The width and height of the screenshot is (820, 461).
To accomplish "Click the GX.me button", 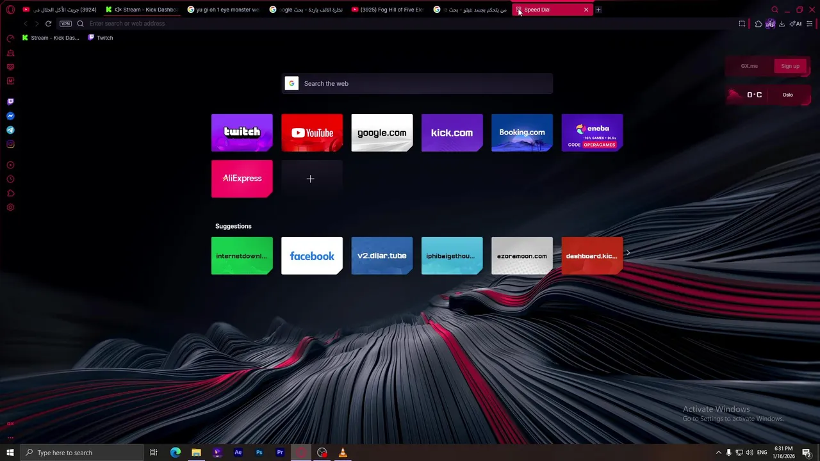I will (749, 66).
